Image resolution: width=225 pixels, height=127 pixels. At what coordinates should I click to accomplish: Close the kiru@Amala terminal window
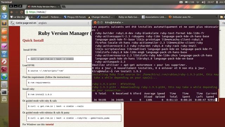coord(95,23)
